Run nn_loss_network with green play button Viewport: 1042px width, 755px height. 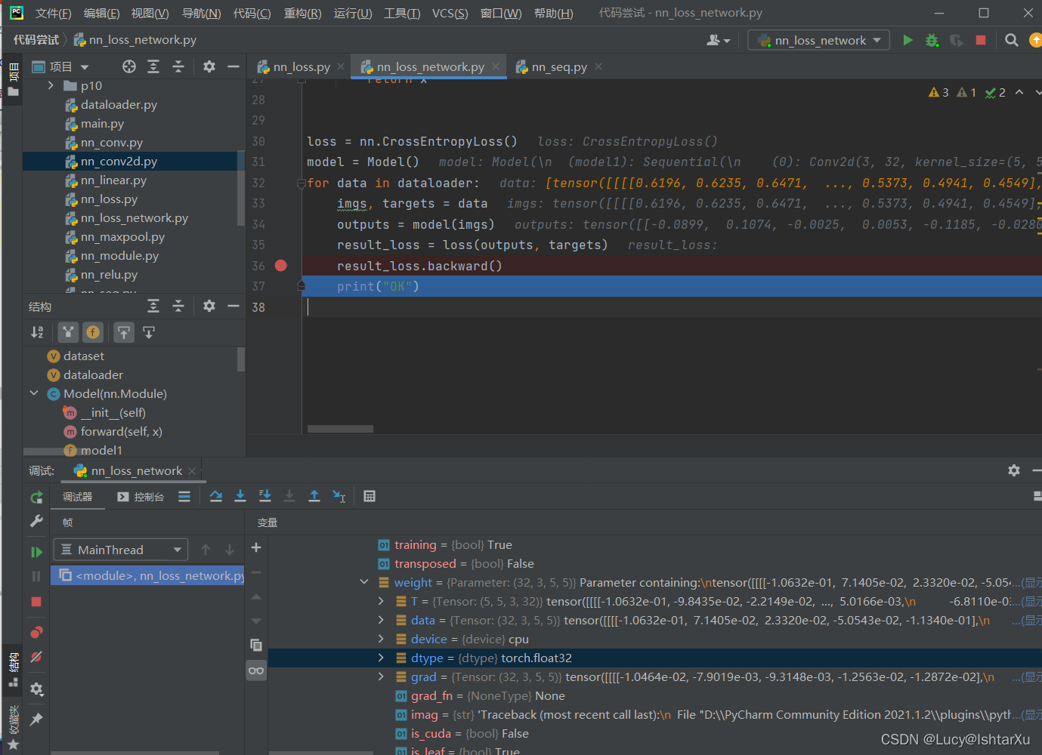[x=907, y=40]
